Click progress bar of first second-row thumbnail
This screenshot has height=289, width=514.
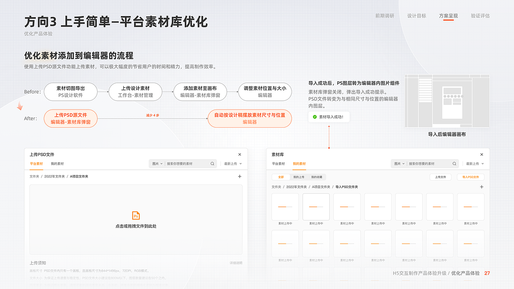coord(285,244)
